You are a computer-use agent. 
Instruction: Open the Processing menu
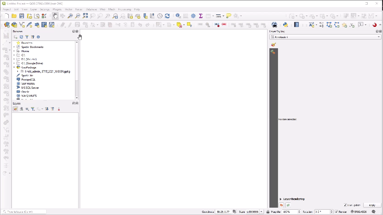124,9
